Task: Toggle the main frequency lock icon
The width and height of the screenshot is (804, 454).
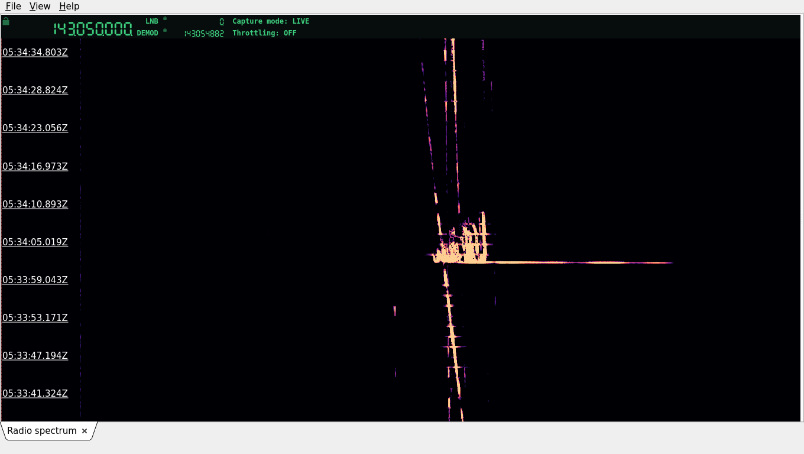Action: pyautogui.click(x=6, y=21)
